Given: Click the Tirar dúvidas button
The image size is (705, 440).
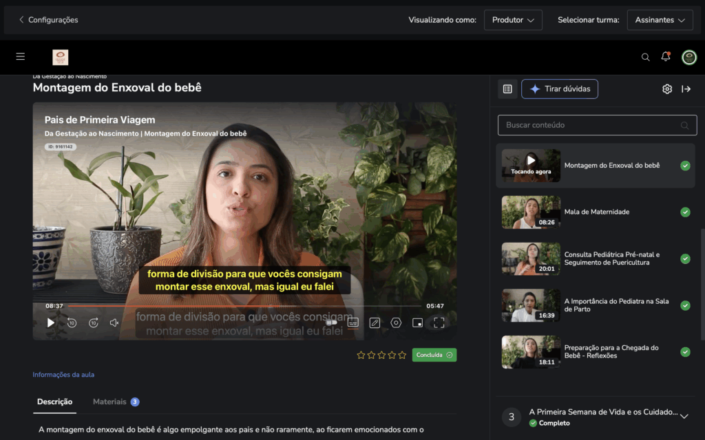Looking at the screenshot, I should coord(560,89).
